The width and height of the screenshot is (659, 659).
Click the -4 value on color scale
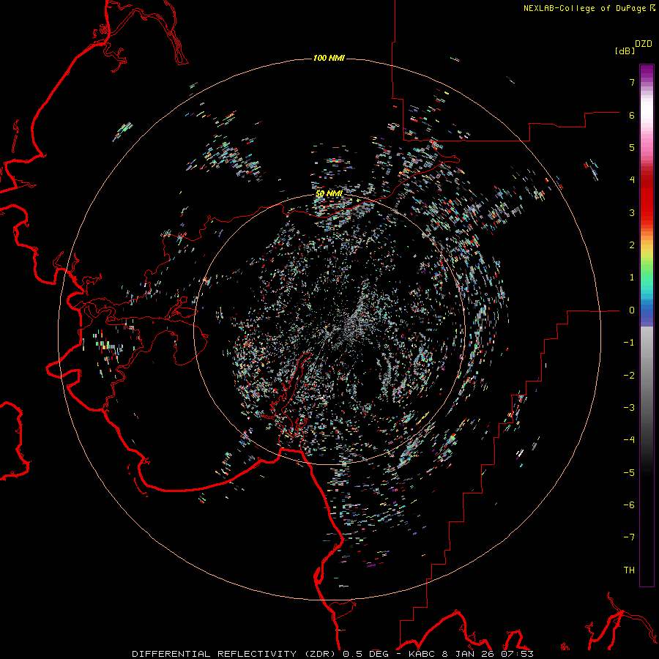click(x=629, y=440)
